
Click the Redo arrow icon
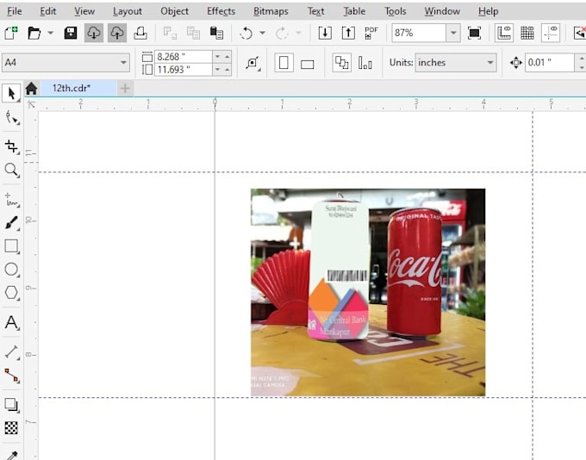point(282,33)
